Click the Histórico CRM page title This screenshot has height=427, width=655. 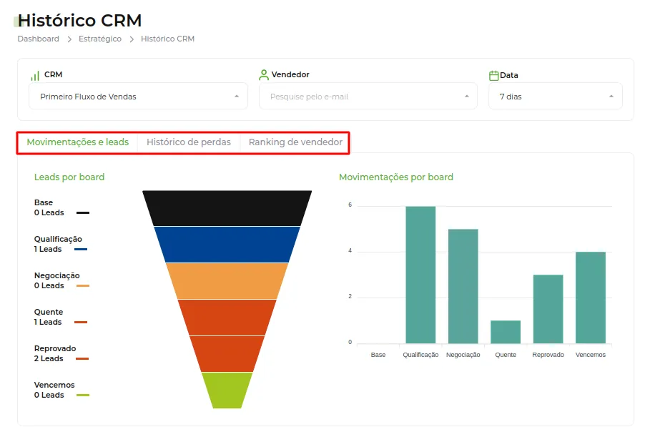coord(80,20)
